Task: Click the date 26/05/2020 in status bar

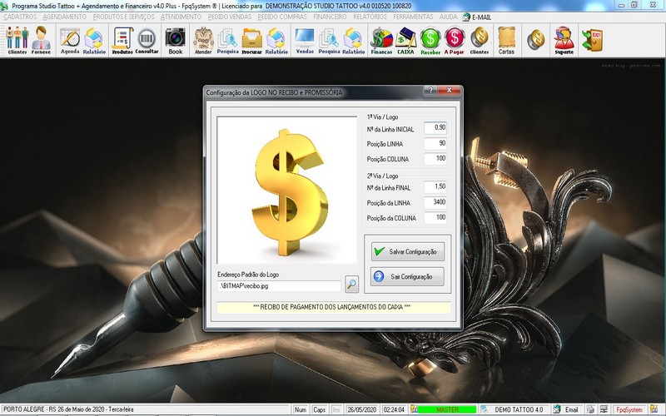Action: (361, 409)
